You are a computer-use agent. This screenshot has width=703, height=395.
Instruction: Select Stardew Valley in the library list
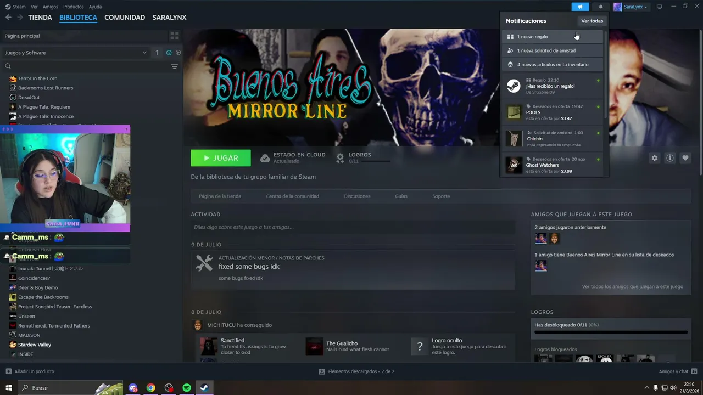pyautogui.click(x=34, y=345)
